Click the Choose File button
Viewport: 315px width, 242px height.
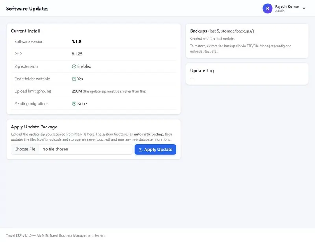[x=25, y=149]
